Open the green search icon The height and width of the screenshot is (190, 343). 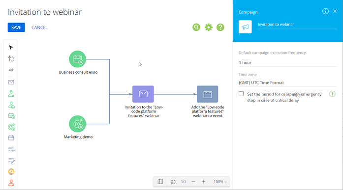[x=196, y=27]
